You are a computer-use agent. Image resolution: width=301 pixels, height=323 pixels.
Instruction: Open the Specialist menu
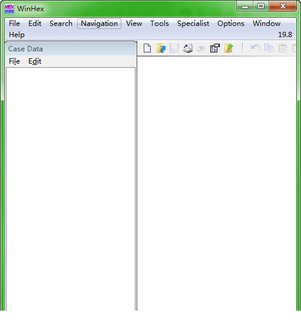tap(193, 24)
